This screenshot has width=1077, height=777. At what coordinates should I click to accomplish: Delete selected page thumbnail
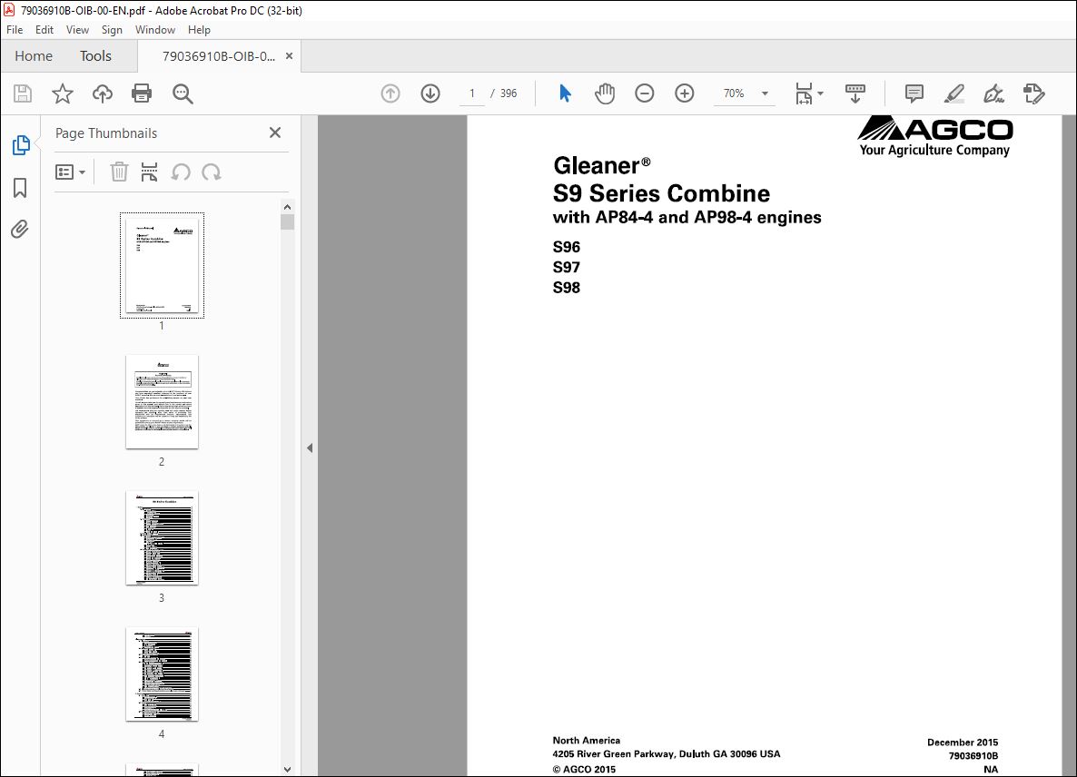(119, 172)
